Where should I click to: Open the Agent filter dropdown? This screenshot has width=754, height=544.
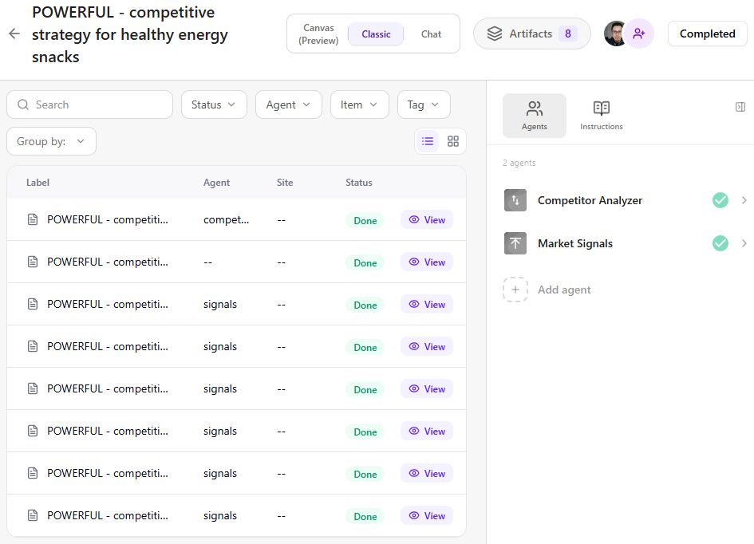click(x=288, y=104)
